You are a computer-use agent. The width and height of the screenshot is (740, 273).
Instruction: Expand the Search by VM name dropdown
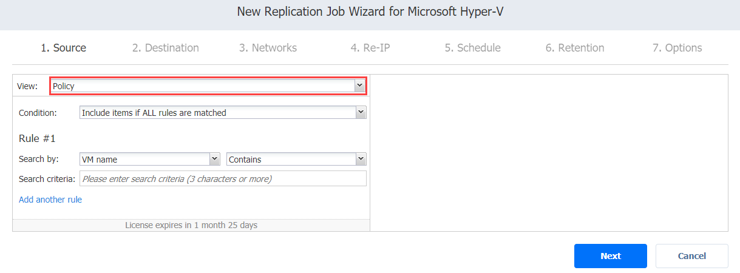tap(149, 159)
